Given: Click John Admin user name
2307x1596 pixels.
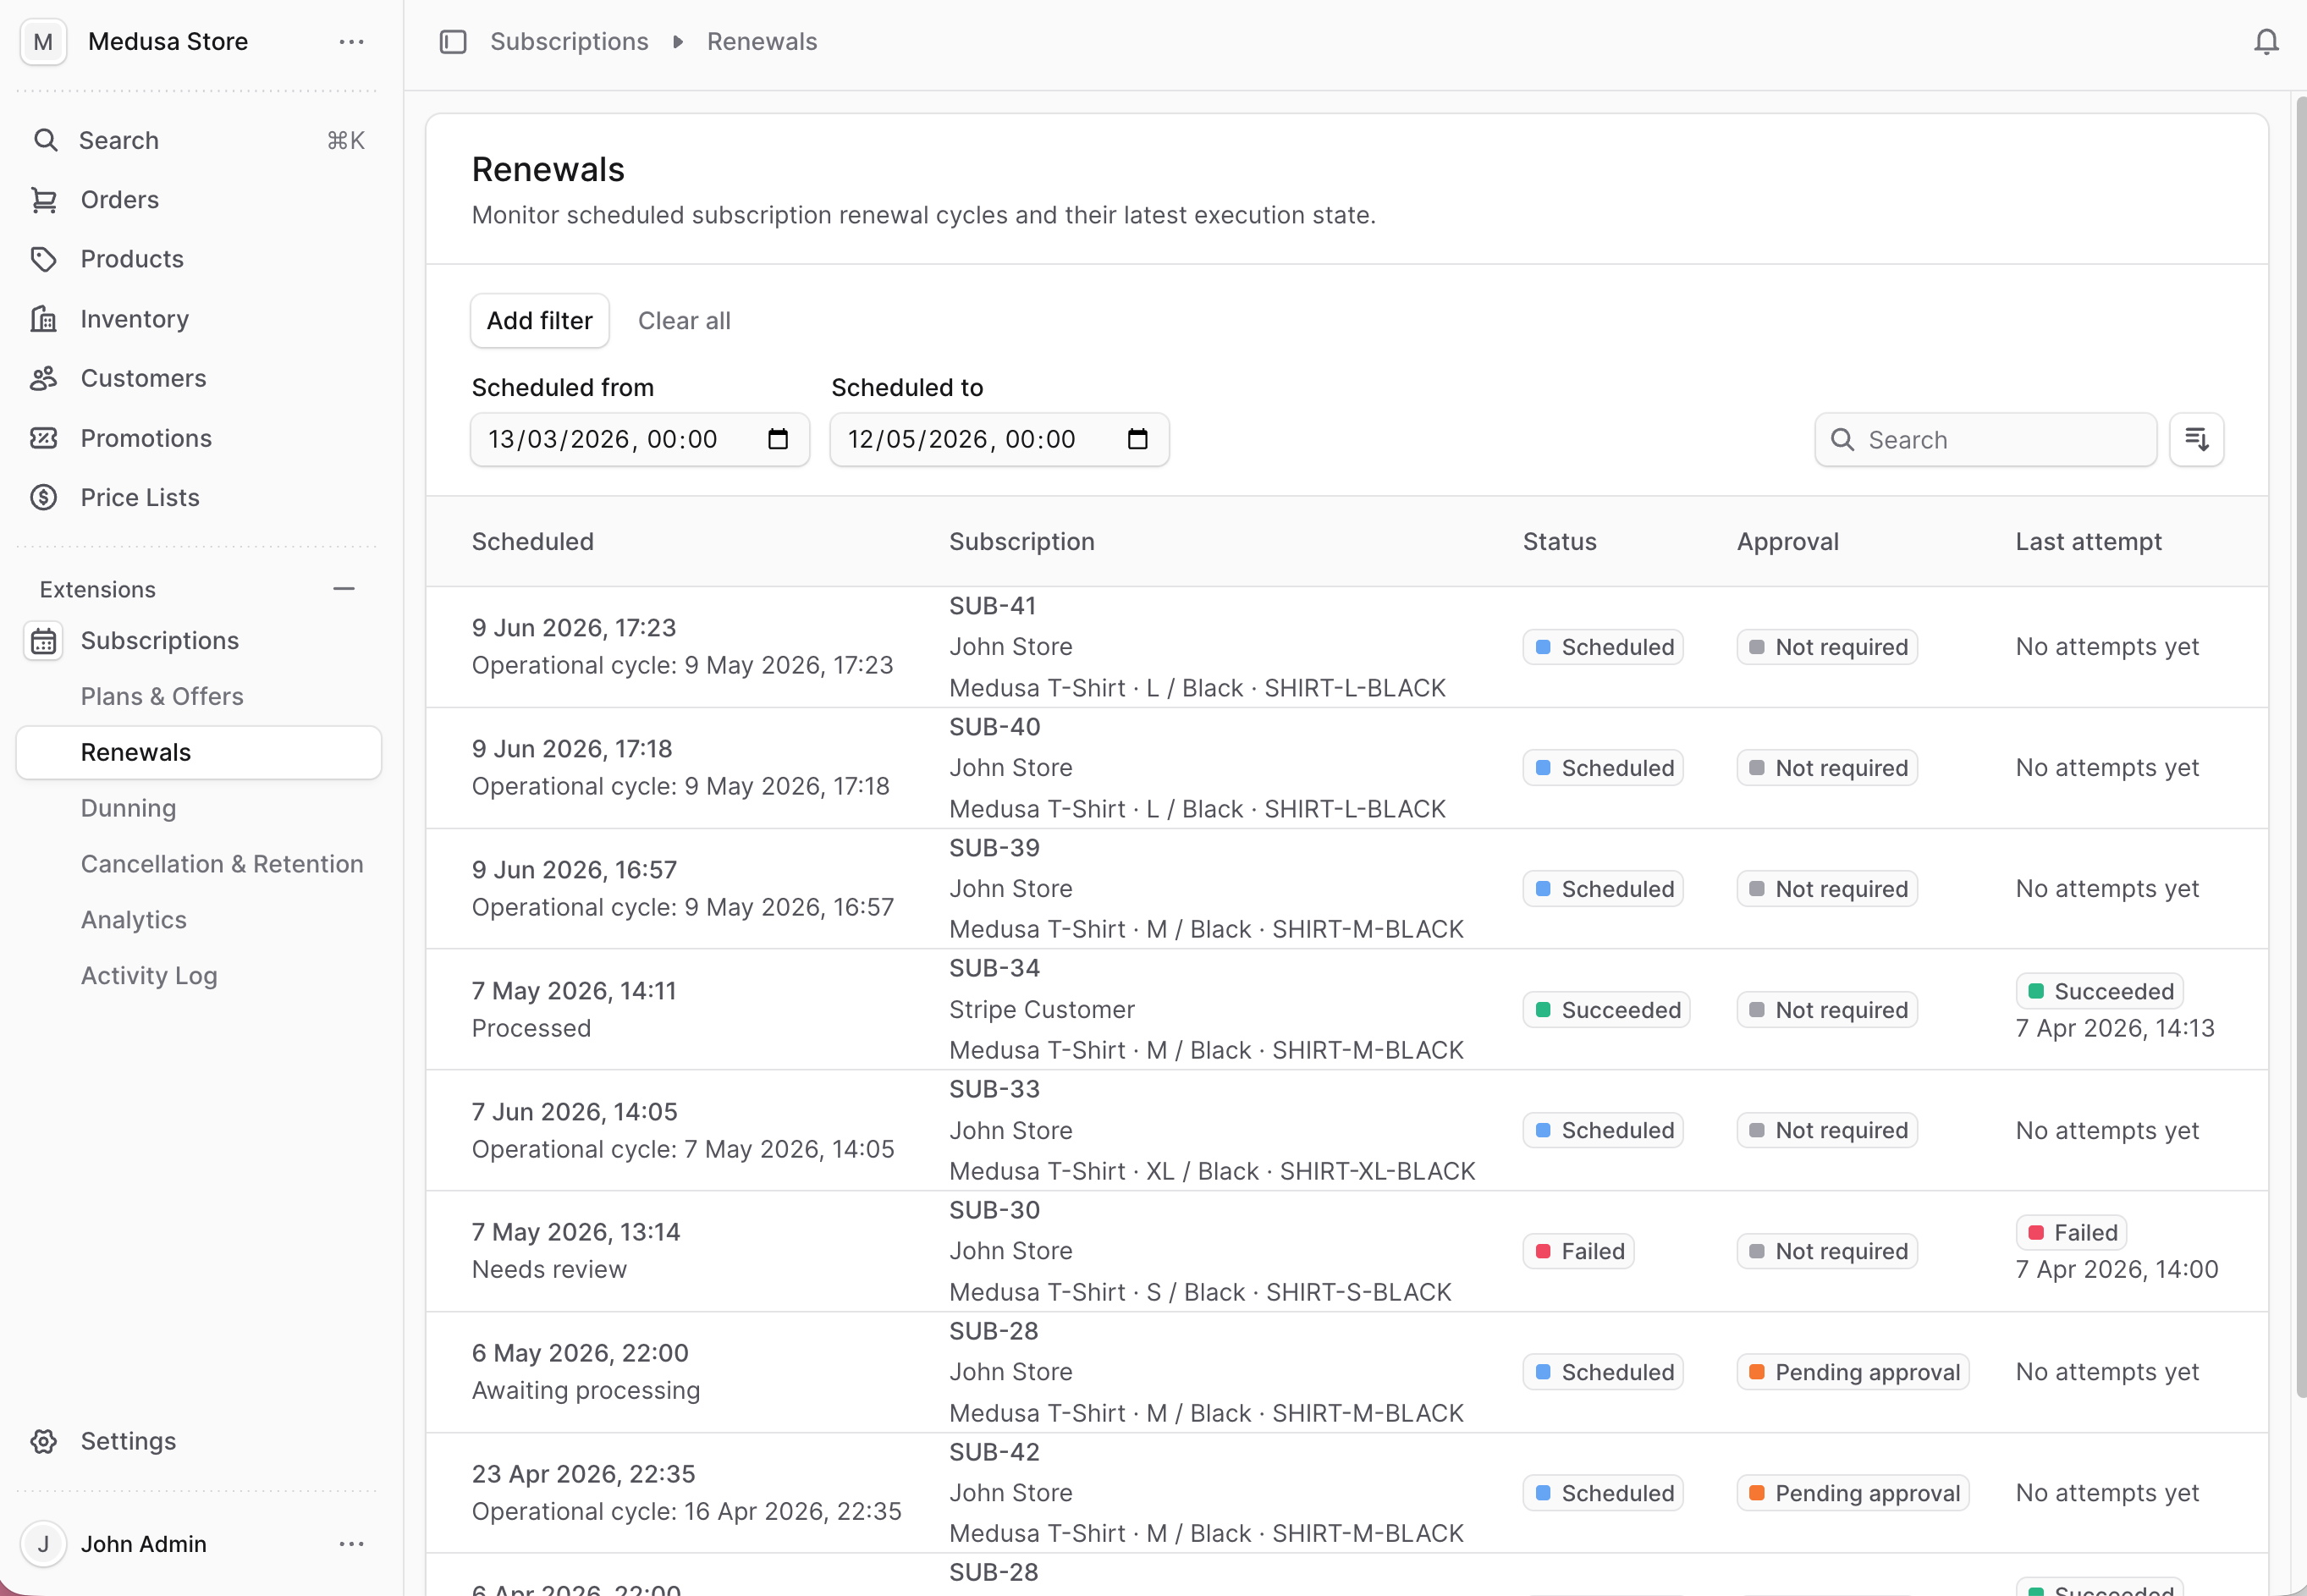Looking at the screenshot, I should pos(144,1544).
